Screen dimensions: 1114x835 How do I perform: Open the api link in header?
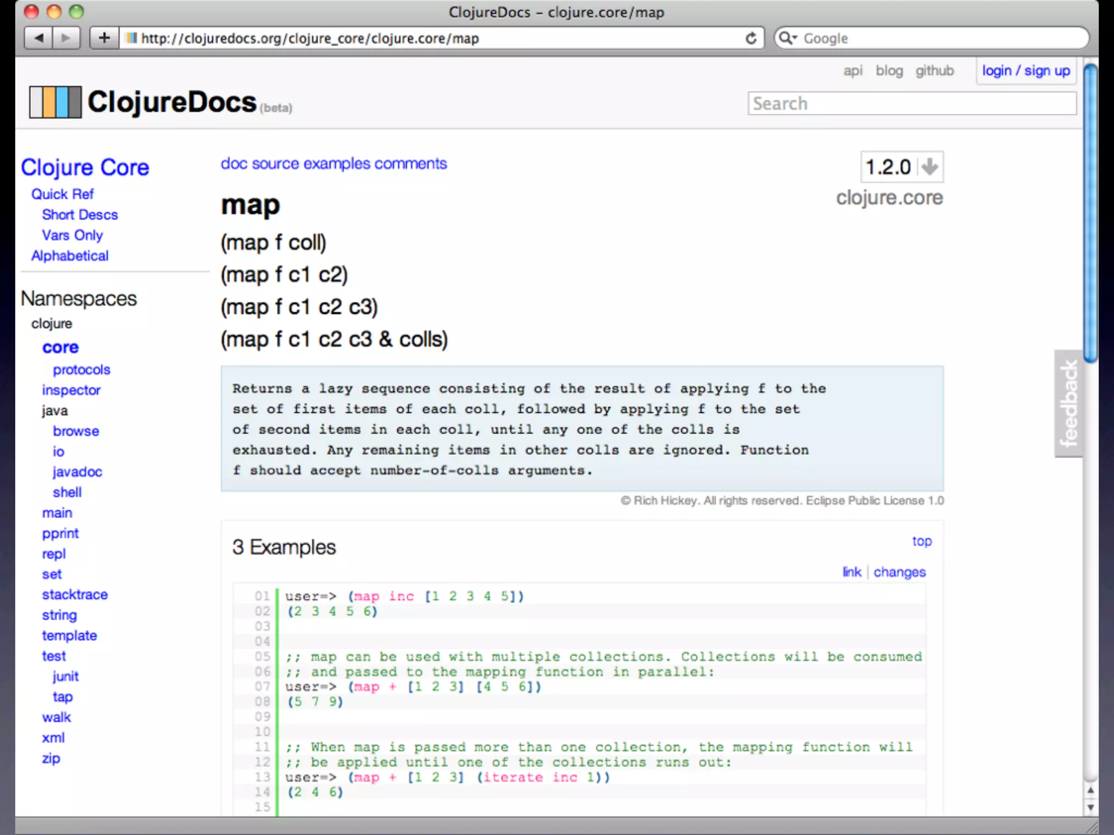pyautogui.click(x=853, y=71)
